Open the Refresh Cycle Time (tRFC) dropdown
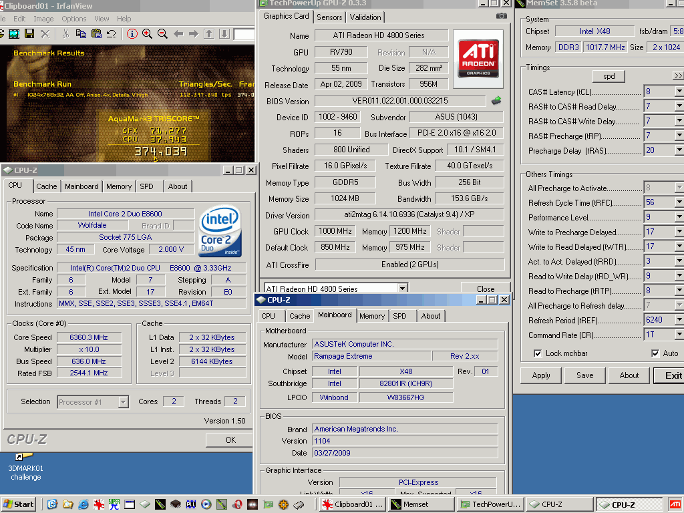Viewport: 684px width, 513px height. [679, 202]
